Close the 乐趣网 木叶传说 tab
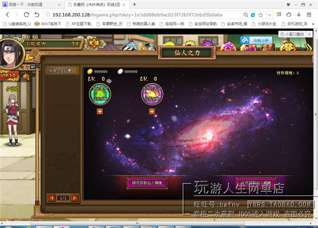 tap(124, 5)
